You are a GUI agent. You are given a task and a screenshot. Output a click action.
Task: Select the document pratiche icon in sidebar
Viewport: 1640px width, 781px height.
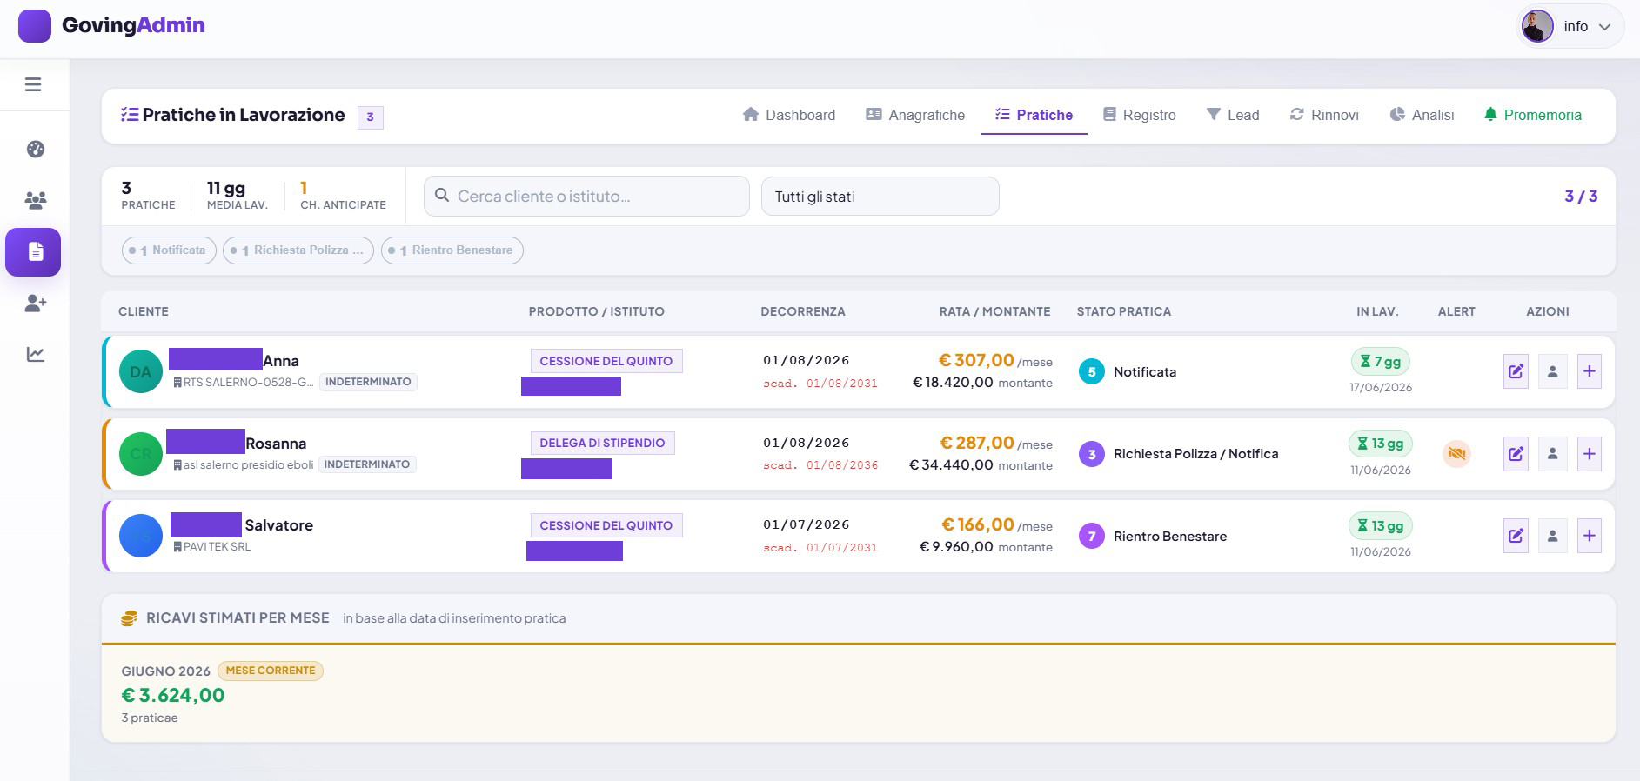pos(33,252)
